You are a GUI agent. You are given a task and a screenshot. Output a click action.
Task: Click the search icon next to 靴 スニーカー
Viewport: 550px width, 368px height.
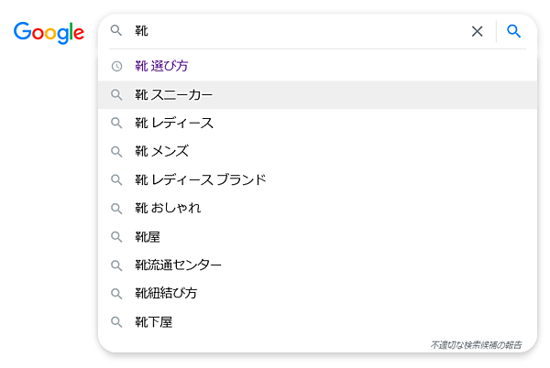point(116,94)
